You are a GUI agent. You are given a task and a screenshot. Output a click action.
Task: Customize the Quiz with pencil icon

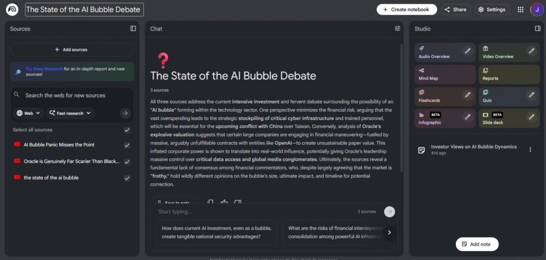coord(531,95)
